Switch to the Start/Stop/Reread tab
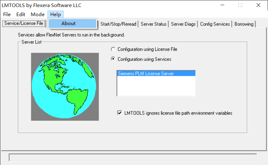Viewport: 268px width, 165px height. 118,24
